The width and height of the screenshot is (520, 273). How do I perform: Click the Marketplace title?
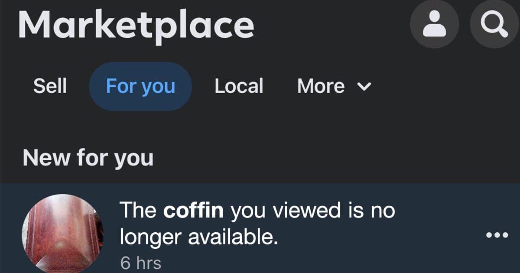click(x=136, y=25)
